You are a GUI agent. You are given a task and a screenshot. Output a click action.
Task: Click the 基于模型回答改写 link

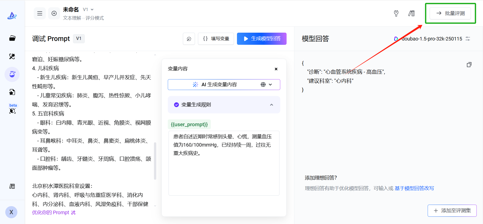[414, 188]
